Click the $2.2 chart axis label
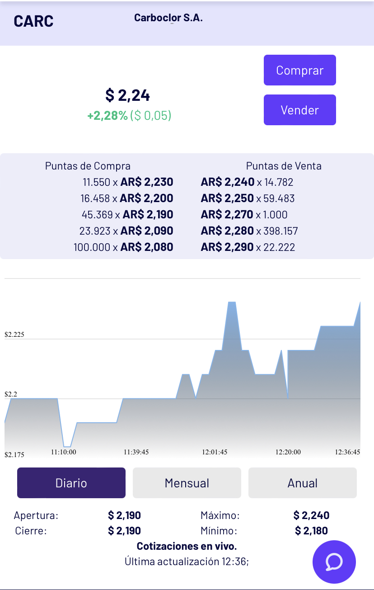 (x=11, y=394)
